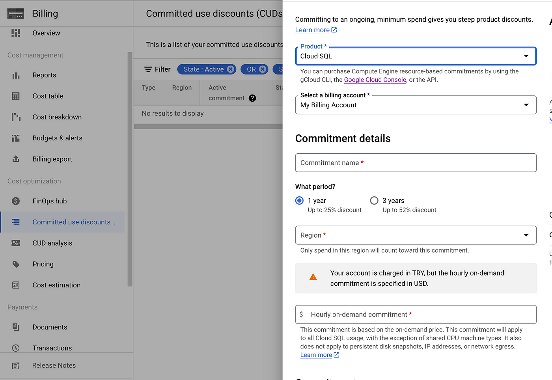Click the Region column header
Screen dimensions: 552x380
pos(182,88)
